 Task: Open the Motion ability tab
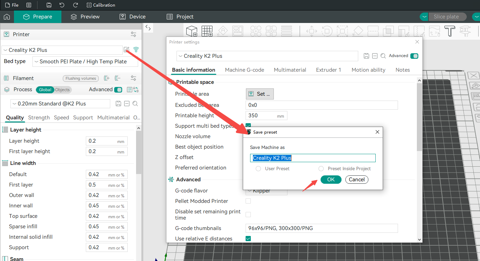pos(368,70)
